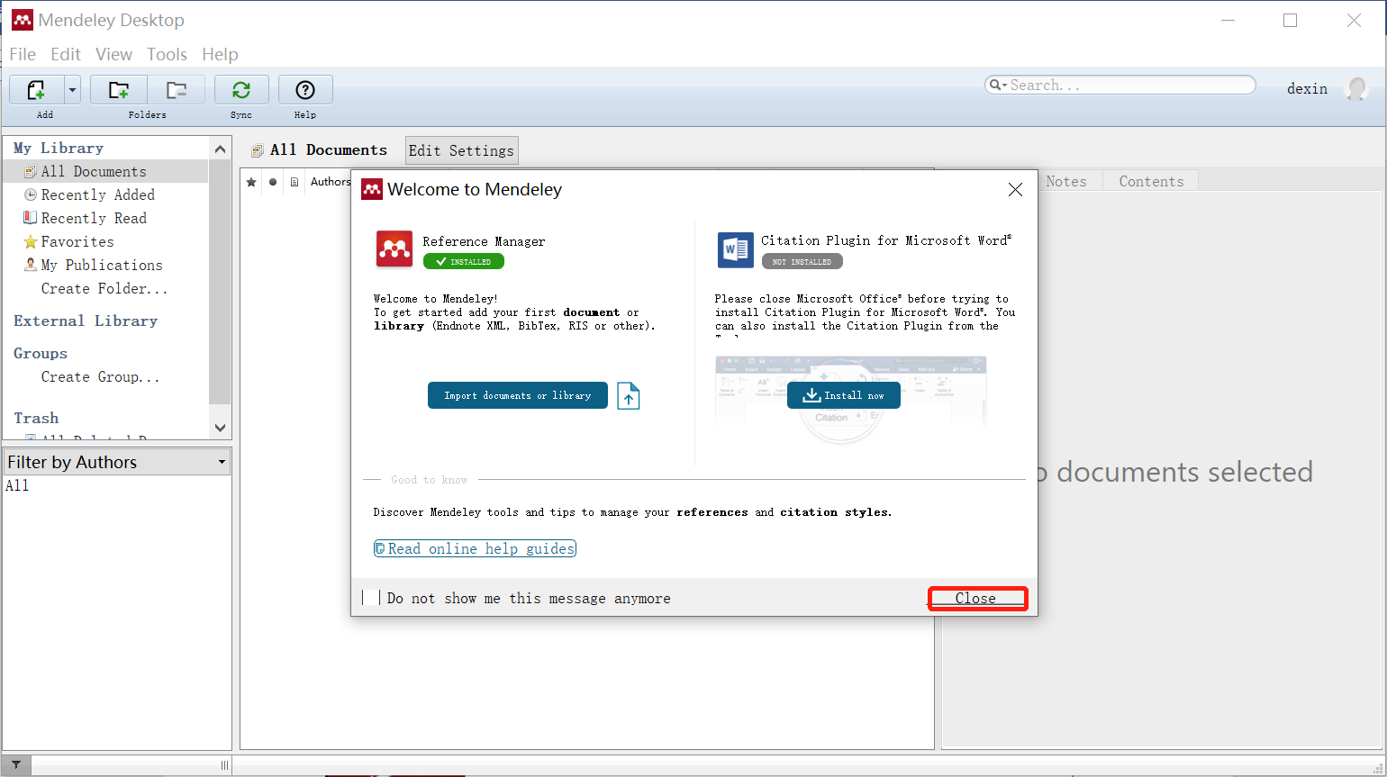Click the Read online help guides link
Screen dimensions: 1387x777
475,548
